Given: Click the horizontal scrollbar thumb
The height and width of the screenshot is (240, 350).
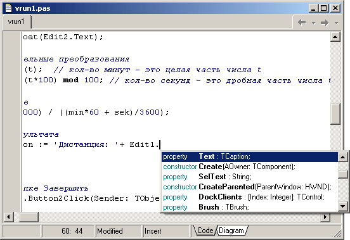Looking at the screenshot, I should click(x=29, y=217).
